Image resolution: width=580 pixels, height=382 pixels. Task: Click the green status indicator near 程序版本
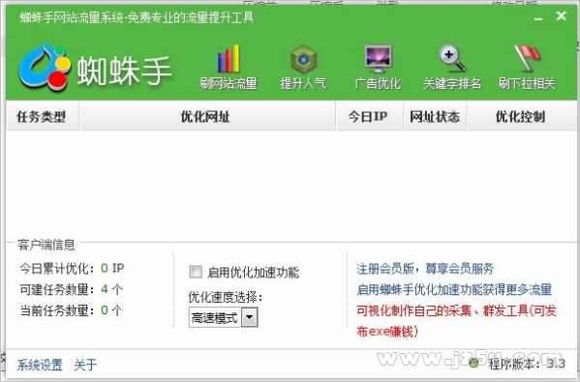(x=473, y=363)
